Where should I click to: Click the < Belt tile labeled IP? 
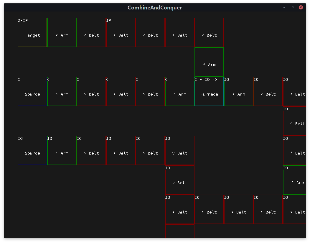[121, 32]
